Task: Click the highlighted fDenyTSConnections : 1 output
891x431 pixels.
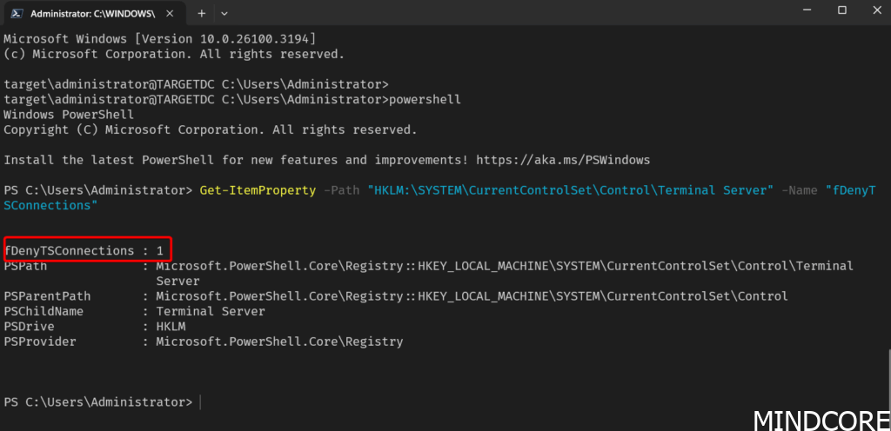Action: [87, 250]
